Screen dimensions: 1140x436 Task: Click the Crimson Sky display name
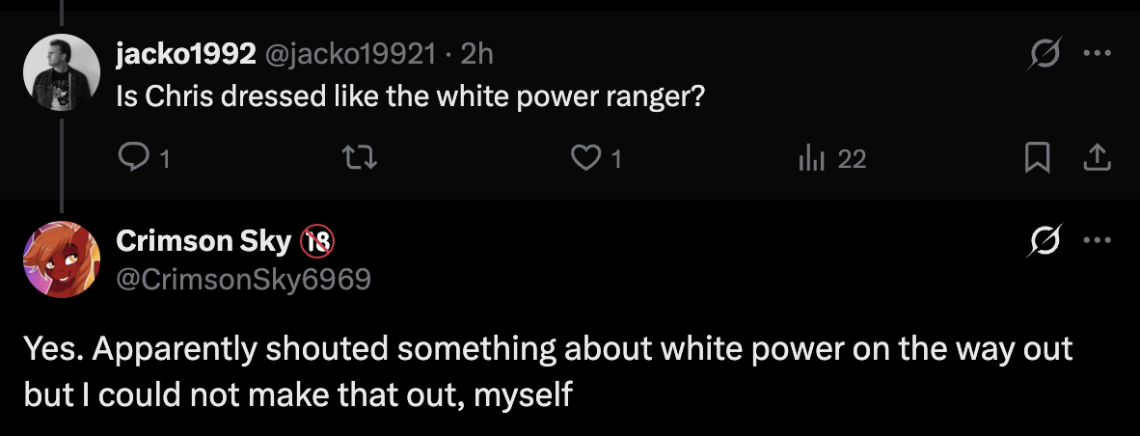click(204, 241)
